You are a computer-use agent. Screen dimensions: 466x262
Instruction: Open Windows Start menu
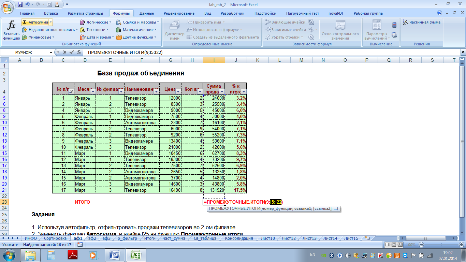9,255
